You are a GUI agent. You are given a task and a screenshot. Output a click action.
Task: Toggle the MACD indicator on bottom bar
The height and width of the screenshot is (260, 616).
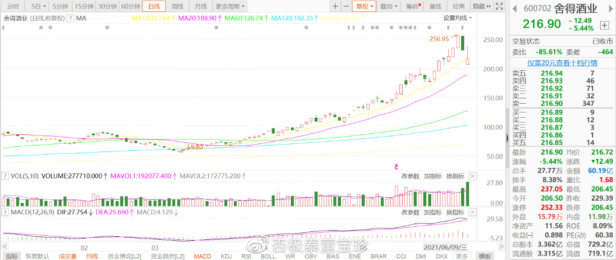click(202, 256)
